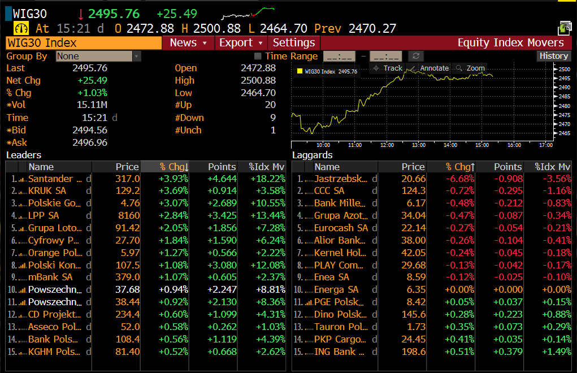577x373 pixels.
Task: Click the volume bar icon for Grupa Lotos
Action: 23,229
